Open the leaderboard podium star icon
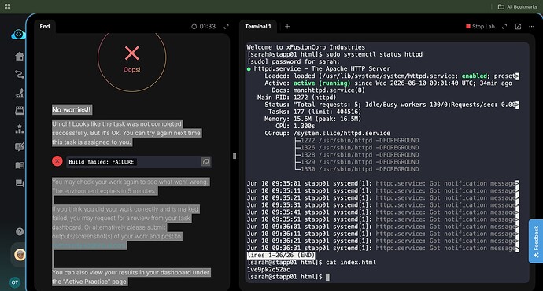The image size is (543, 291). 20,129
